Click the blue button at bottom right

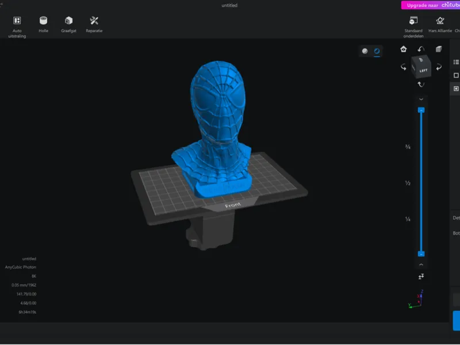(457, 320)
